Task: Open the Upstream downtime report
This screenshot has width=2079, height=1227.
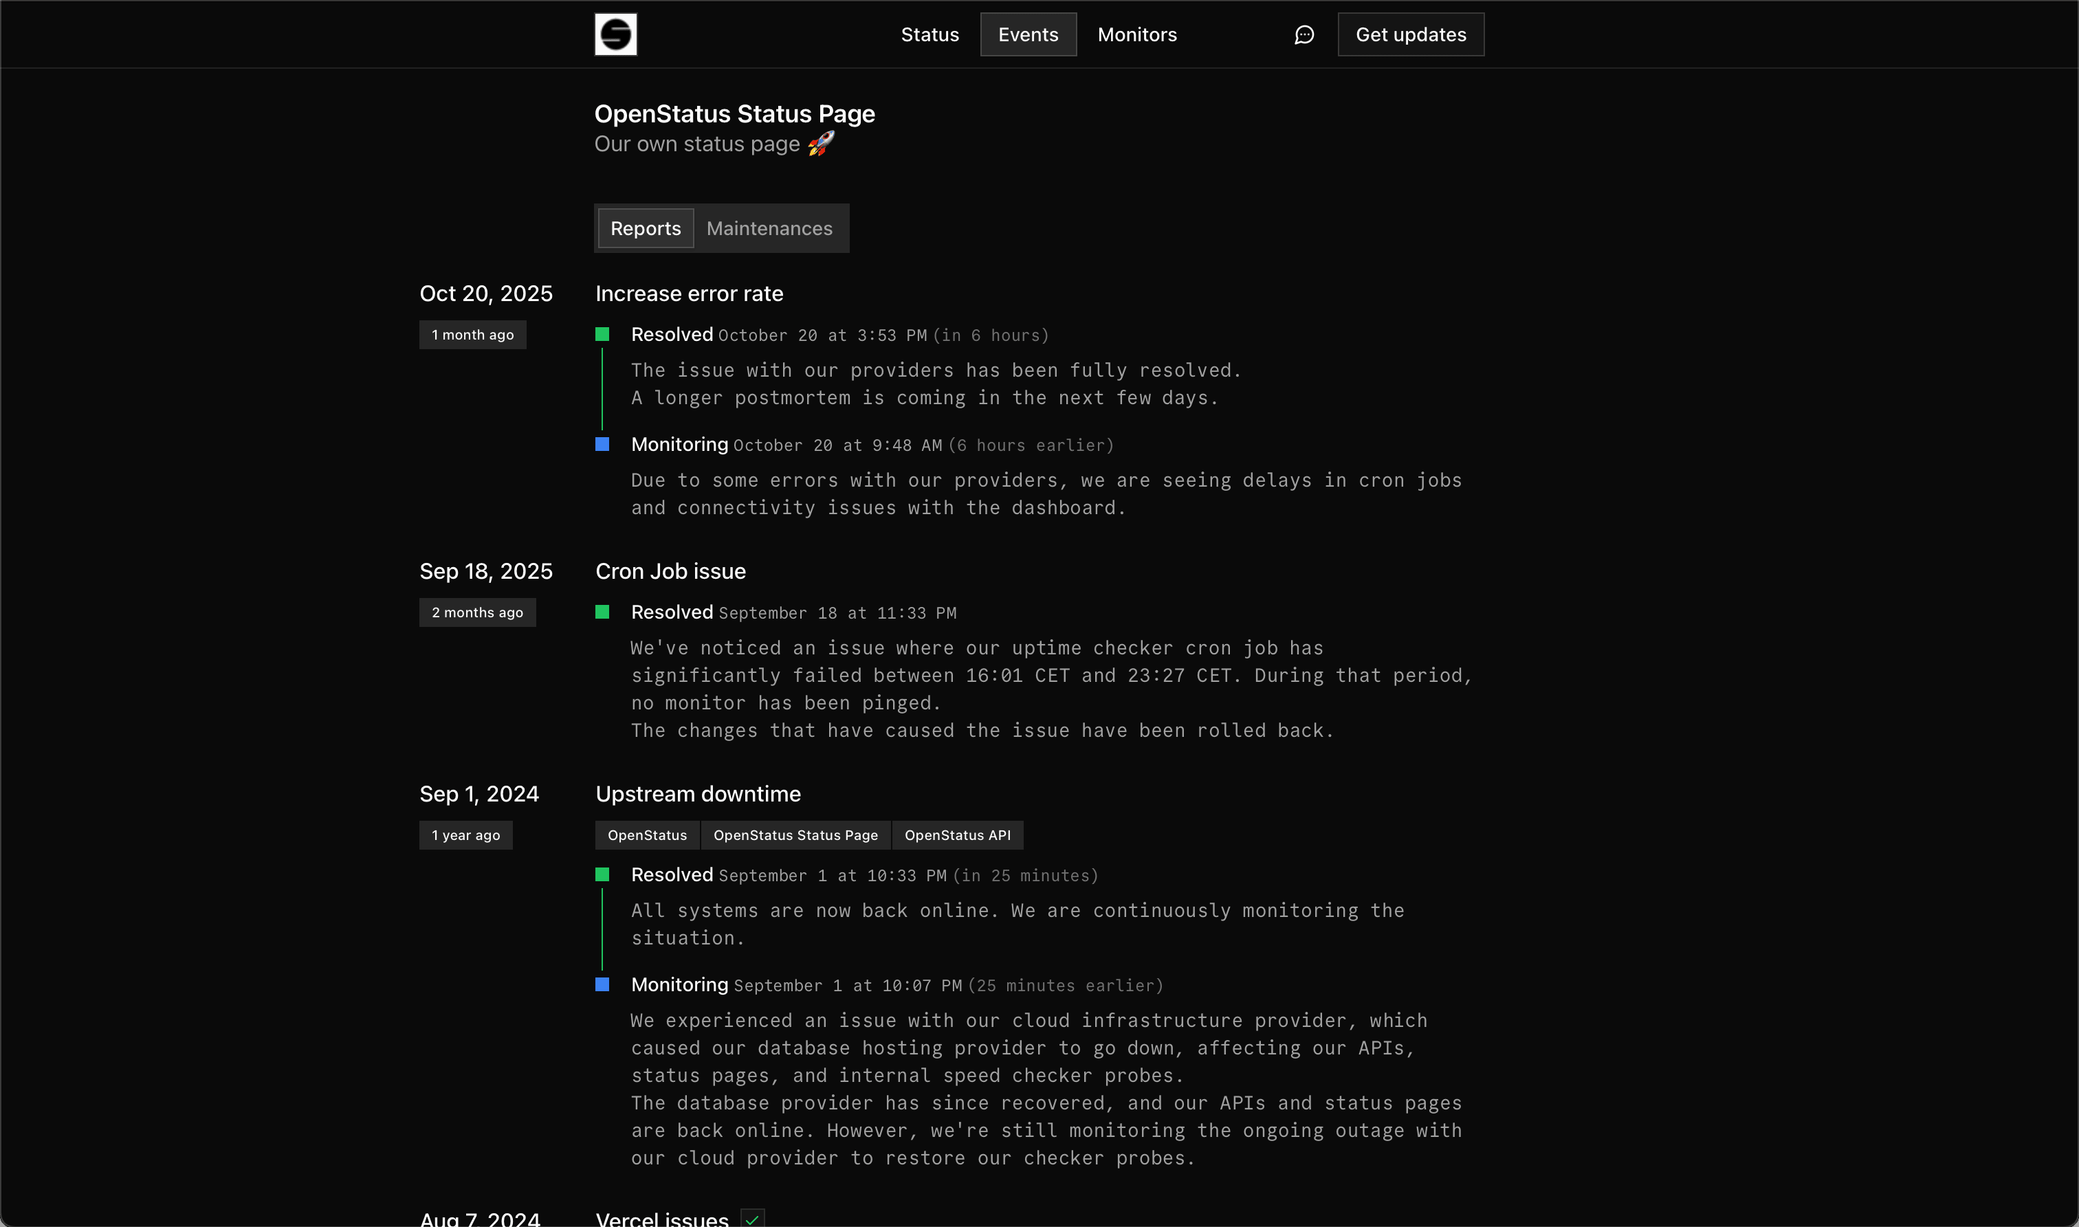Action: click(x=698, y=794)
